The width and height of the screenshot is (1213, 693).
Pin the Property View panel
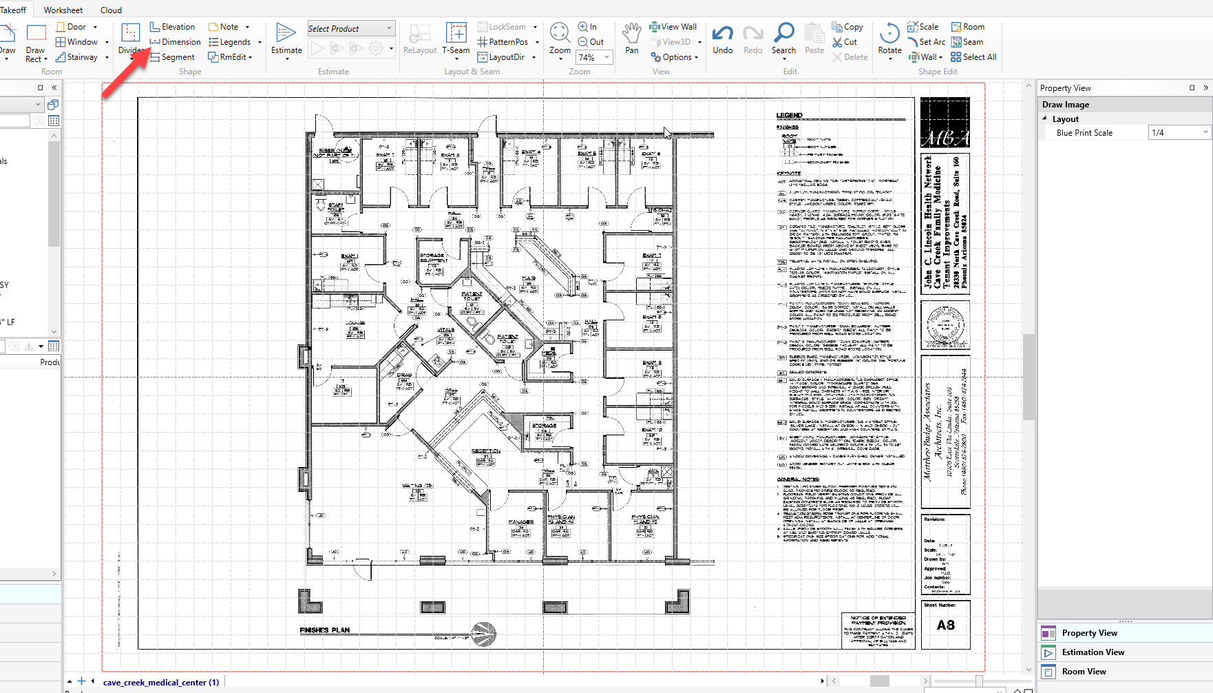[x=1192, y=87]
